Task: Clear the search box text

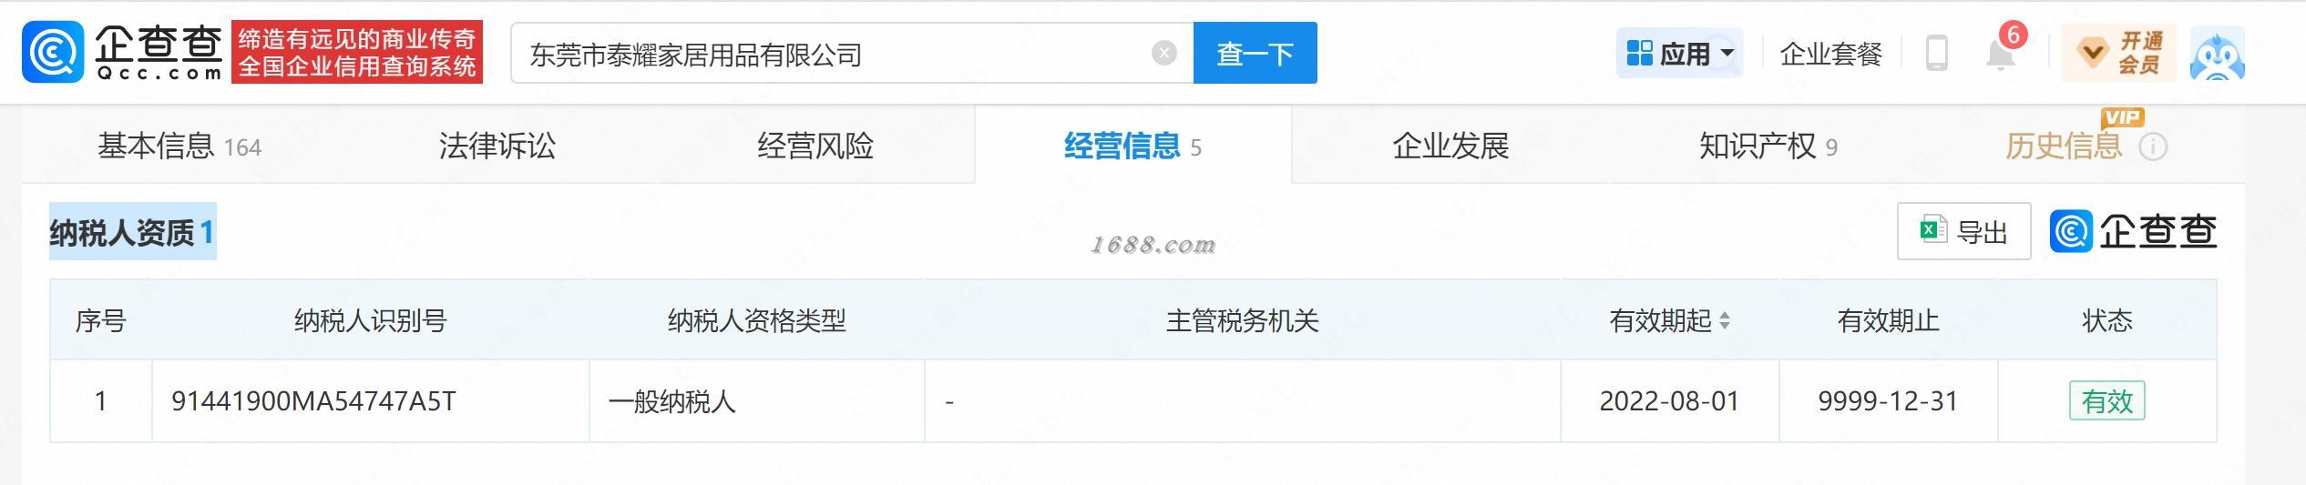Action: pyautogui.click(x=1163, y=54)
